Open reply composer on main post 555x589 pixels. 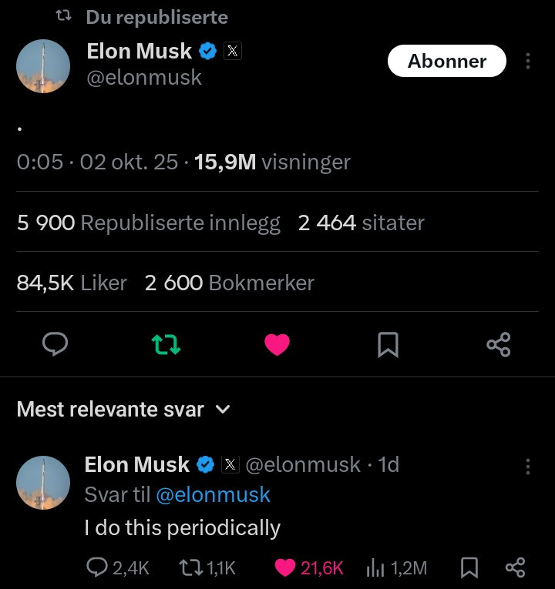pos(54,344)
